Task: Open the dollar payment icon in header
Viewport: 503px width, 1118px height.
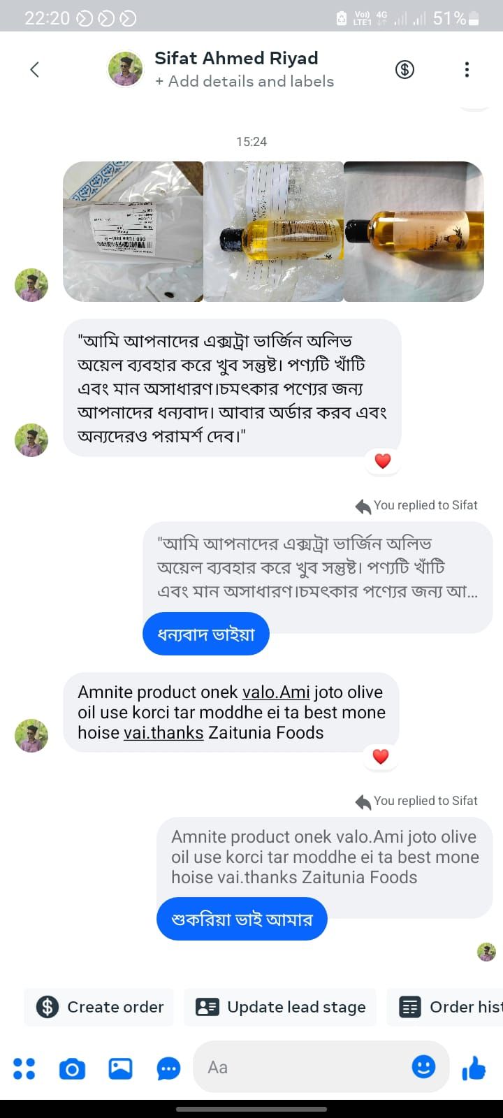Action: pyautogui.click(x=404, y=69)
